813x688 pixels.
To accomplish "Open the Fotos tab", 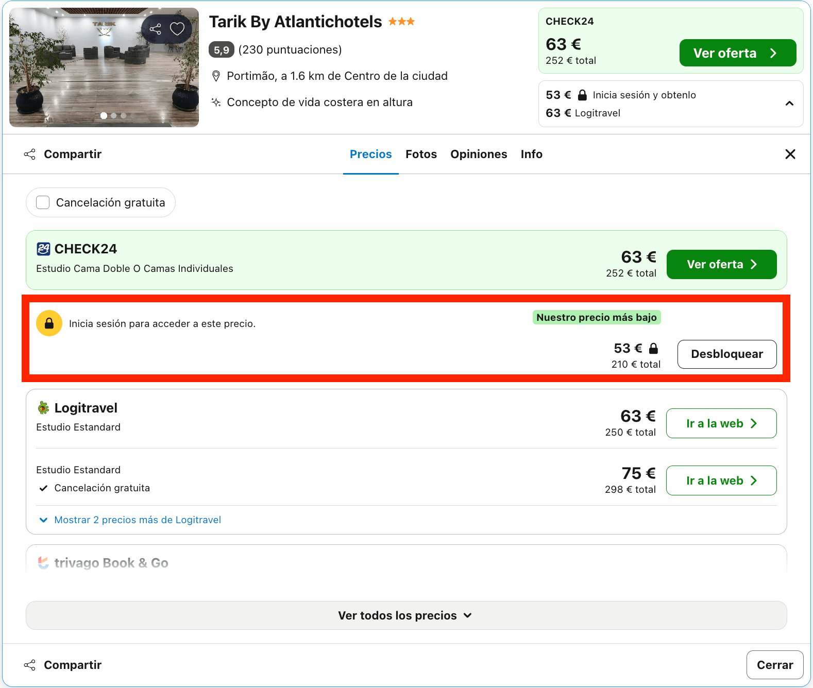I will (421, 154).
